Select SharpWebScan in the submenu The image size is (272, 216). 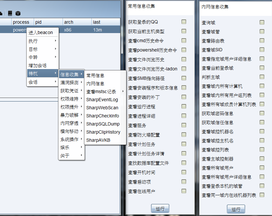[105, 108]
